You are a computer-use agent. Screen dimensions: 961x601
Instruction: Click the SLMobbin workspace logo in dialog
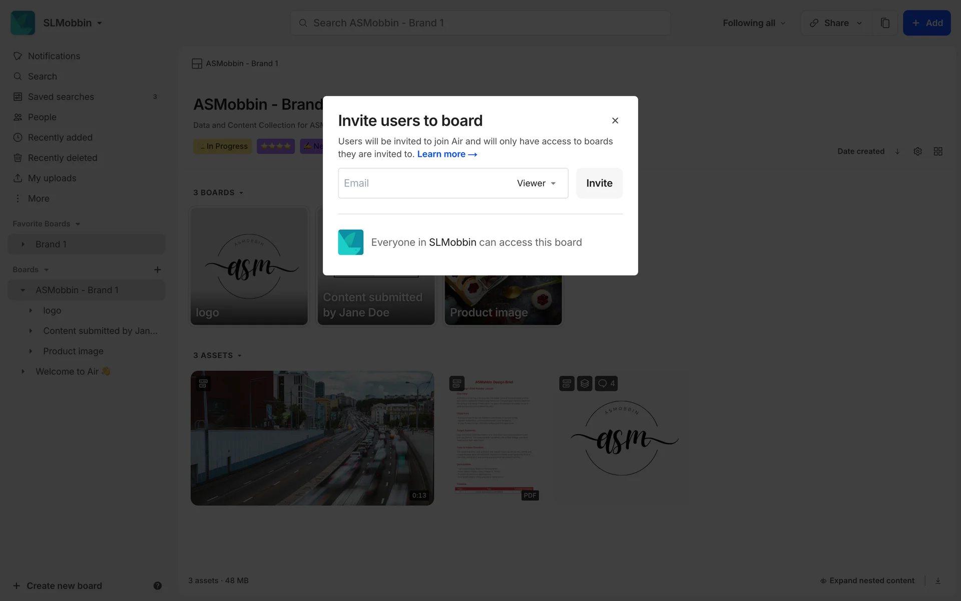[x=350, y=242]
